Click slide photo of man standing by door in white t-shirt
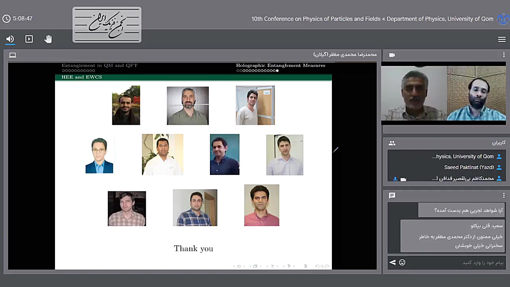 (255, 105)
